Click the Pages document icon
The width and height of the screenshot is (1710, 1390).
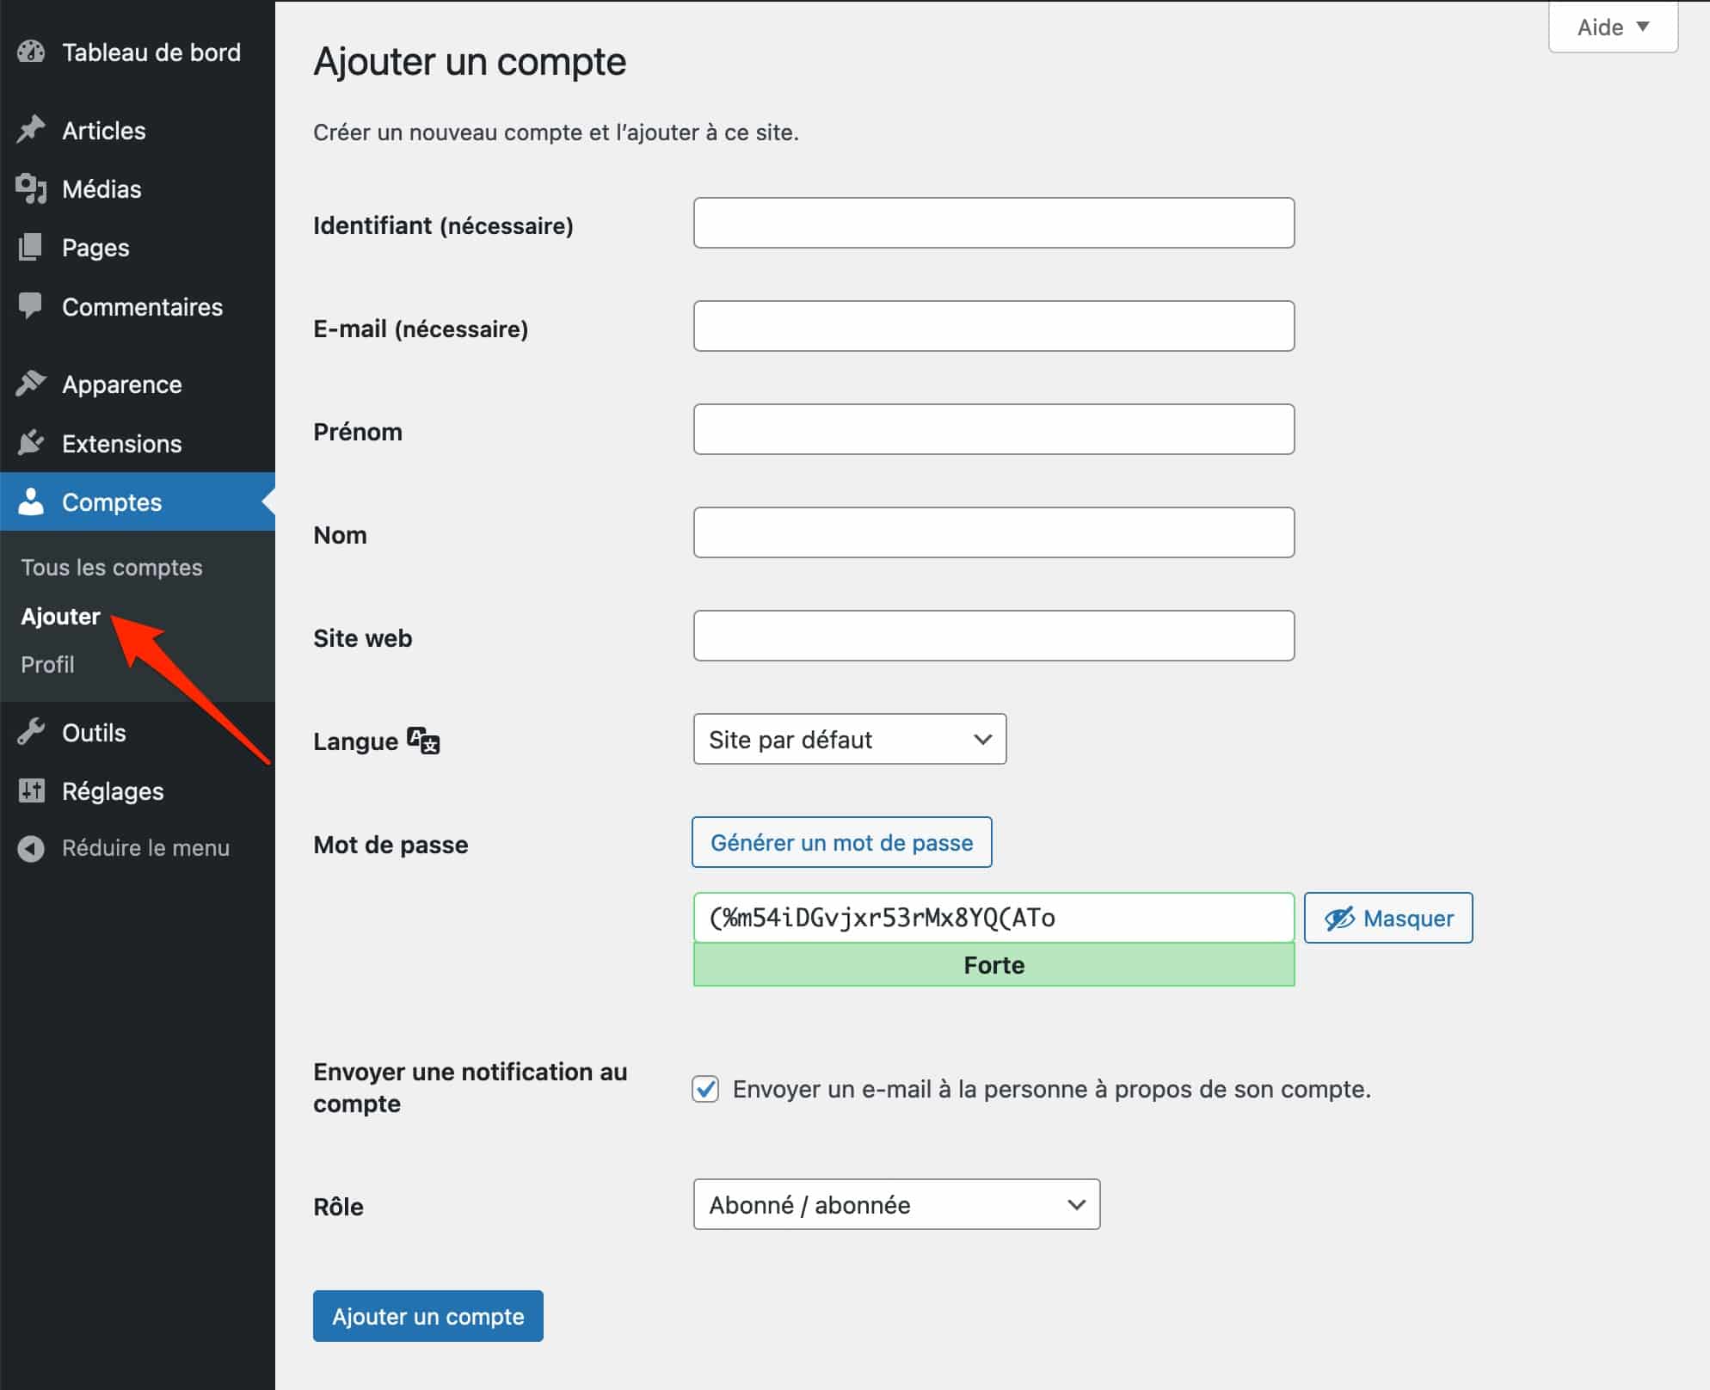[x=31, y=248]
